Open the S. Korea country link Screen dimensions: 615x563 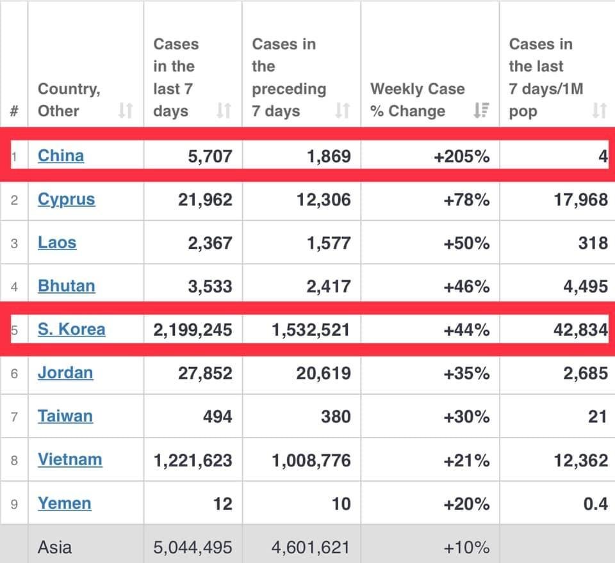point(71,329)
